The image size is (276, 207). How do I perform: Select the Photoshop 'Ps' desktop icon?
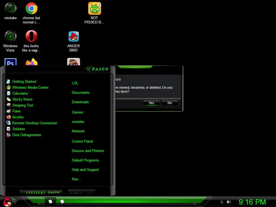11,62
